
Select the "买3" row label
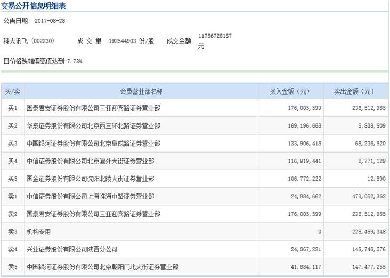point(12,144)
